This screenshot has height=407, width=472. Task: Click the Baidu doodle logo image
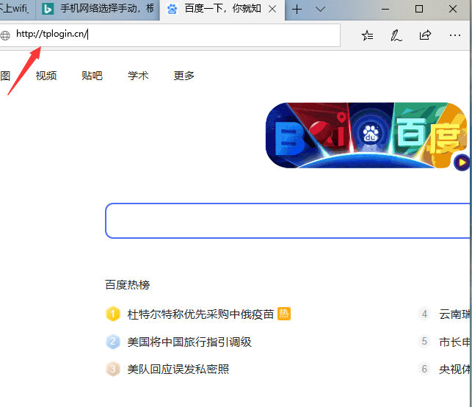coord(366,135)
